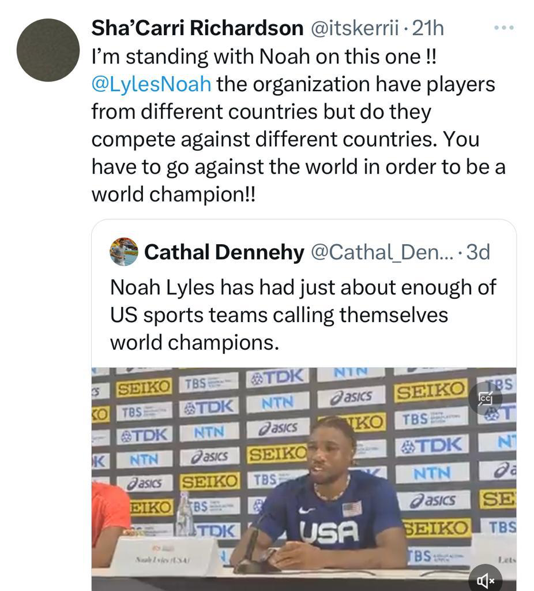Click the Sha'Carri Richardson display name
Viewport: 534px width, 591px height.
[197, 28]
